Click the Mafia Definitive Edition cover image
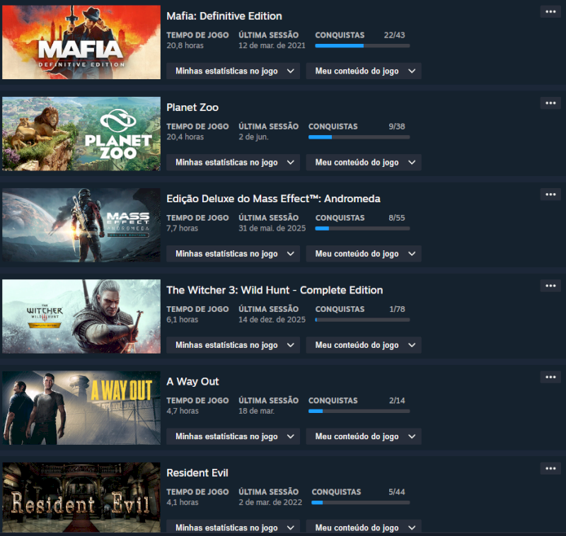Viewport: 566px width, 536px height. (x=81, y=42)
